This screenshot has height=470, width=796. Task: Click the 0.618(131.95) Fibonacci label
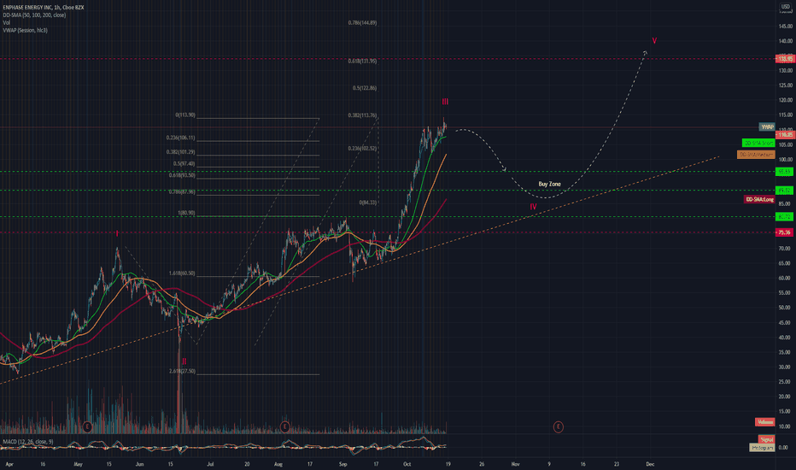click(362, 61)
